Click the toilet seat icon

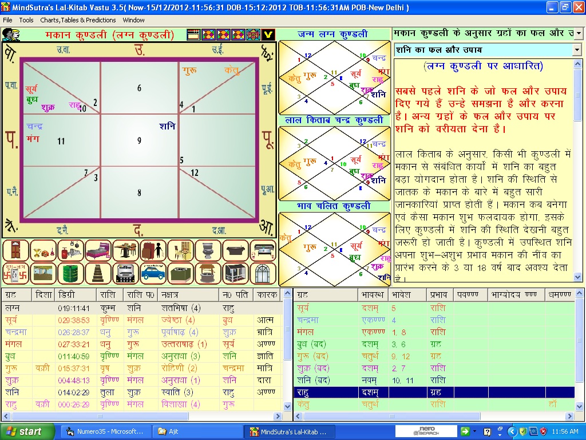(x=208, y=250)
